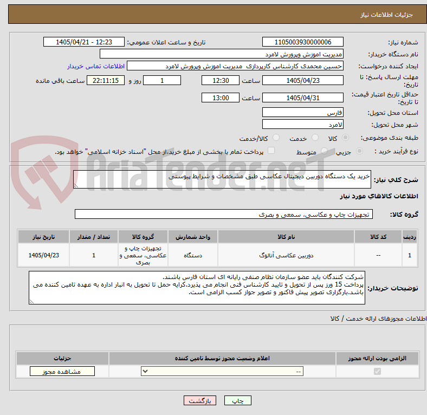Click the validity time field 13:00
The height and width of the screenshot is (415, 427).
pos(221,98)
